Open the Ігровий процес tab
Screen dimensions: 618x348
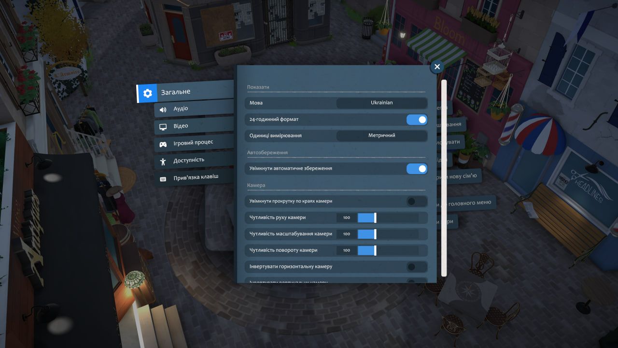(x=194, y=143)
